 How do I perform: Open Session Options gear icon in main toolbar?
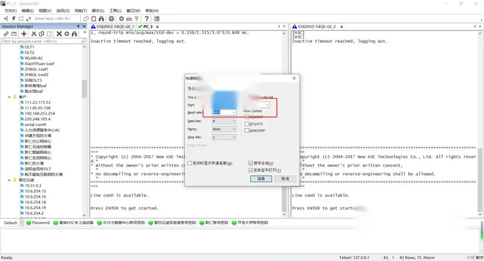pyautogui.click(x=121, y=18)
